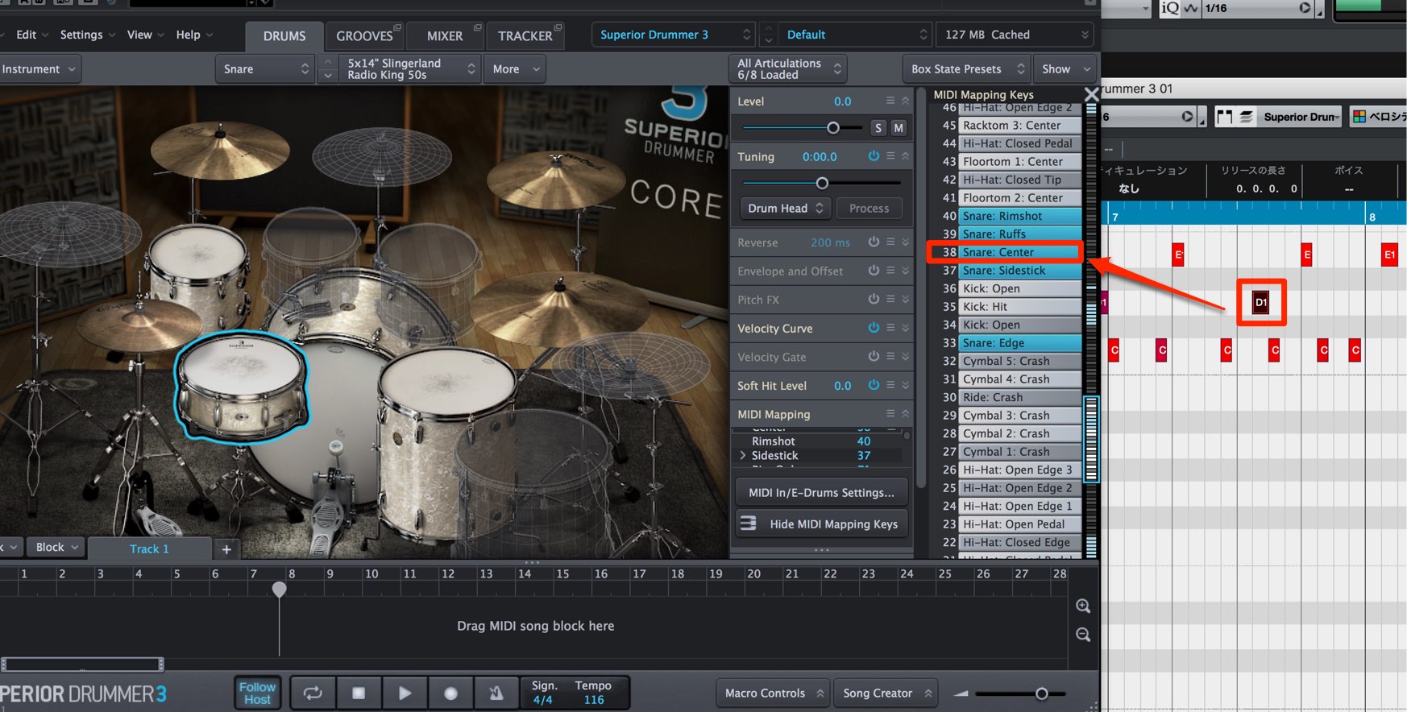
Task: Close the MIDI Mapping Keys panel
Action: coord(1091,95)
